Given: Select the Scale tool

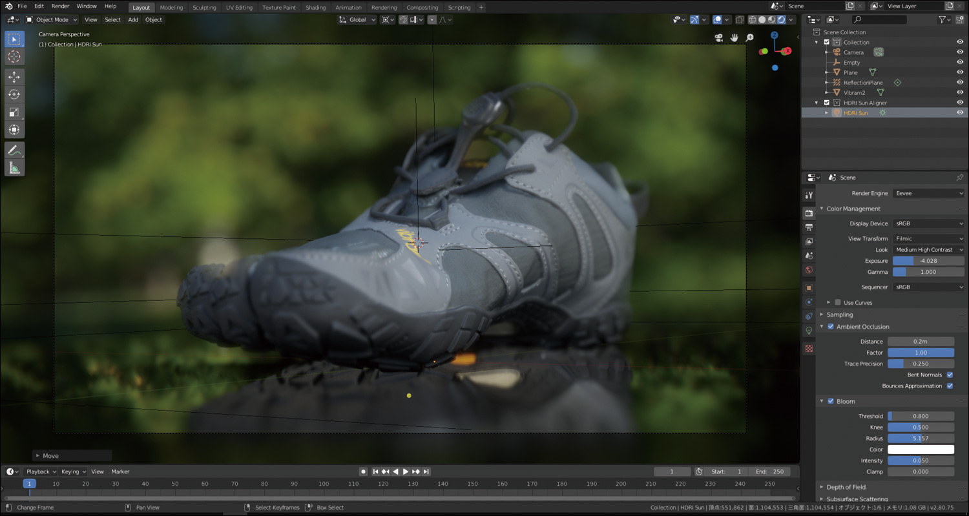Looking at the screenshot, I should (x=14, y=112).
